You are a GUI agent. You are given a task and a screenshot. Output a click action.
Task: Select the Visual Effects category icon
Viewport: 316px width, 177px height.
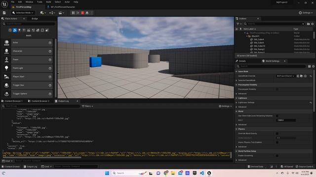33,30
